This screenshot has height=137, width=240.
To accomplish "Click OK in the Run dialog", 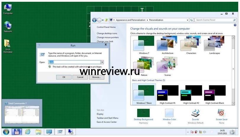I will point(64,77).
